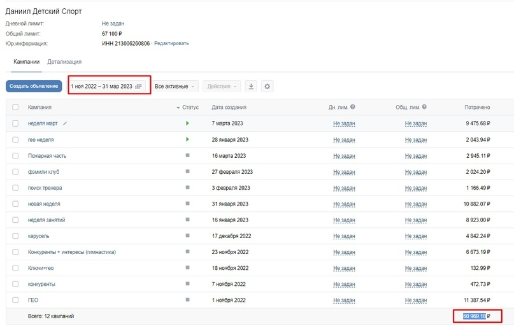
Task: Sort by Дата создания column header
Action: coord(229,107)
